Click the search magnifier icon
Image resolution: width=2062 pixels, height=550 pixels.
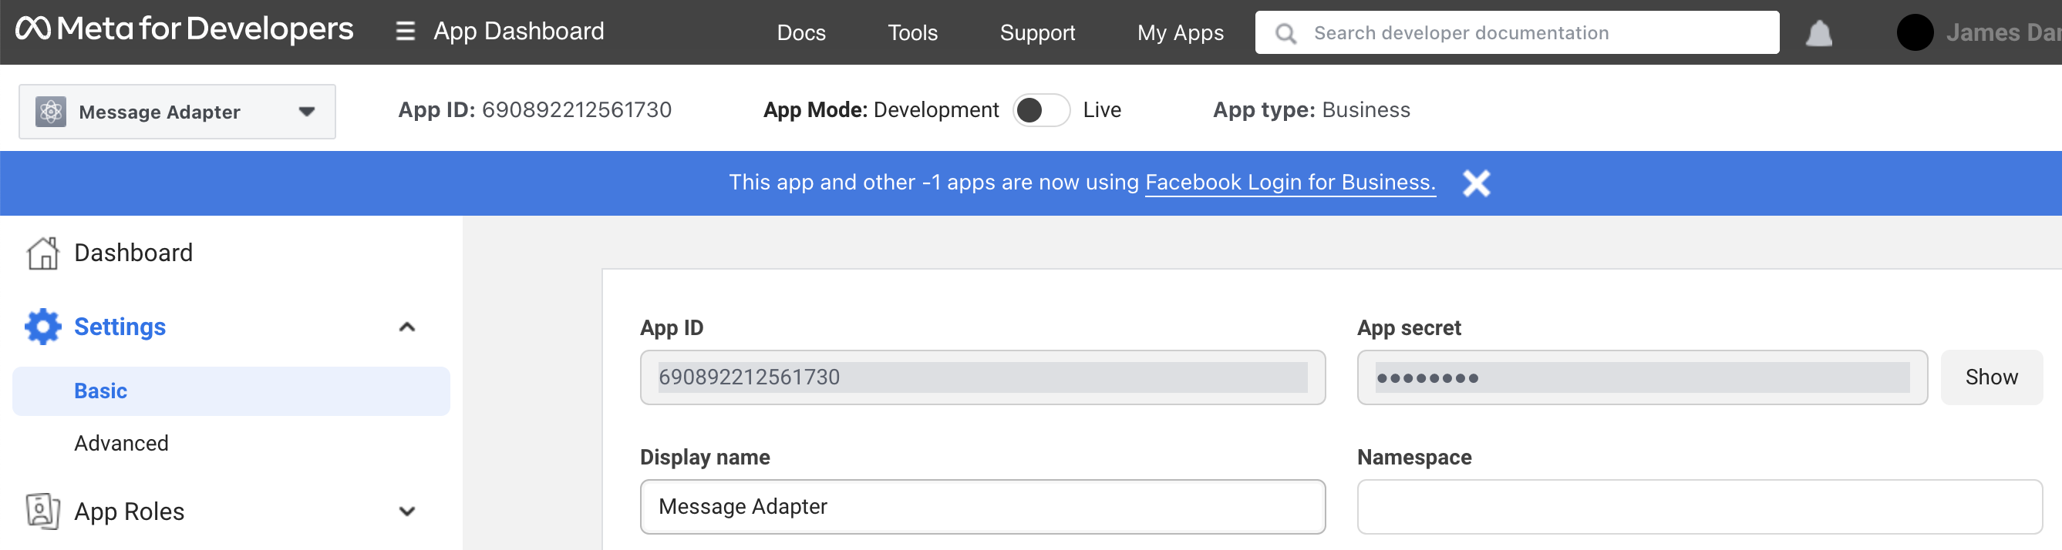pyautogui.click(x=1285, y=33)
